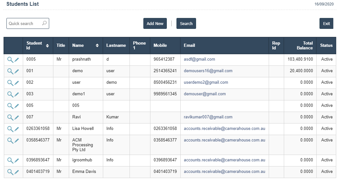Sort the table by Student Id
This screenshot has height=179, width=342.
(48, 46)
